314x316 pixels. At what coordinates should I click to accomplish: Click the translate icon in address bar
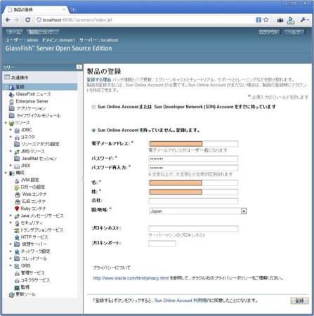259,20
